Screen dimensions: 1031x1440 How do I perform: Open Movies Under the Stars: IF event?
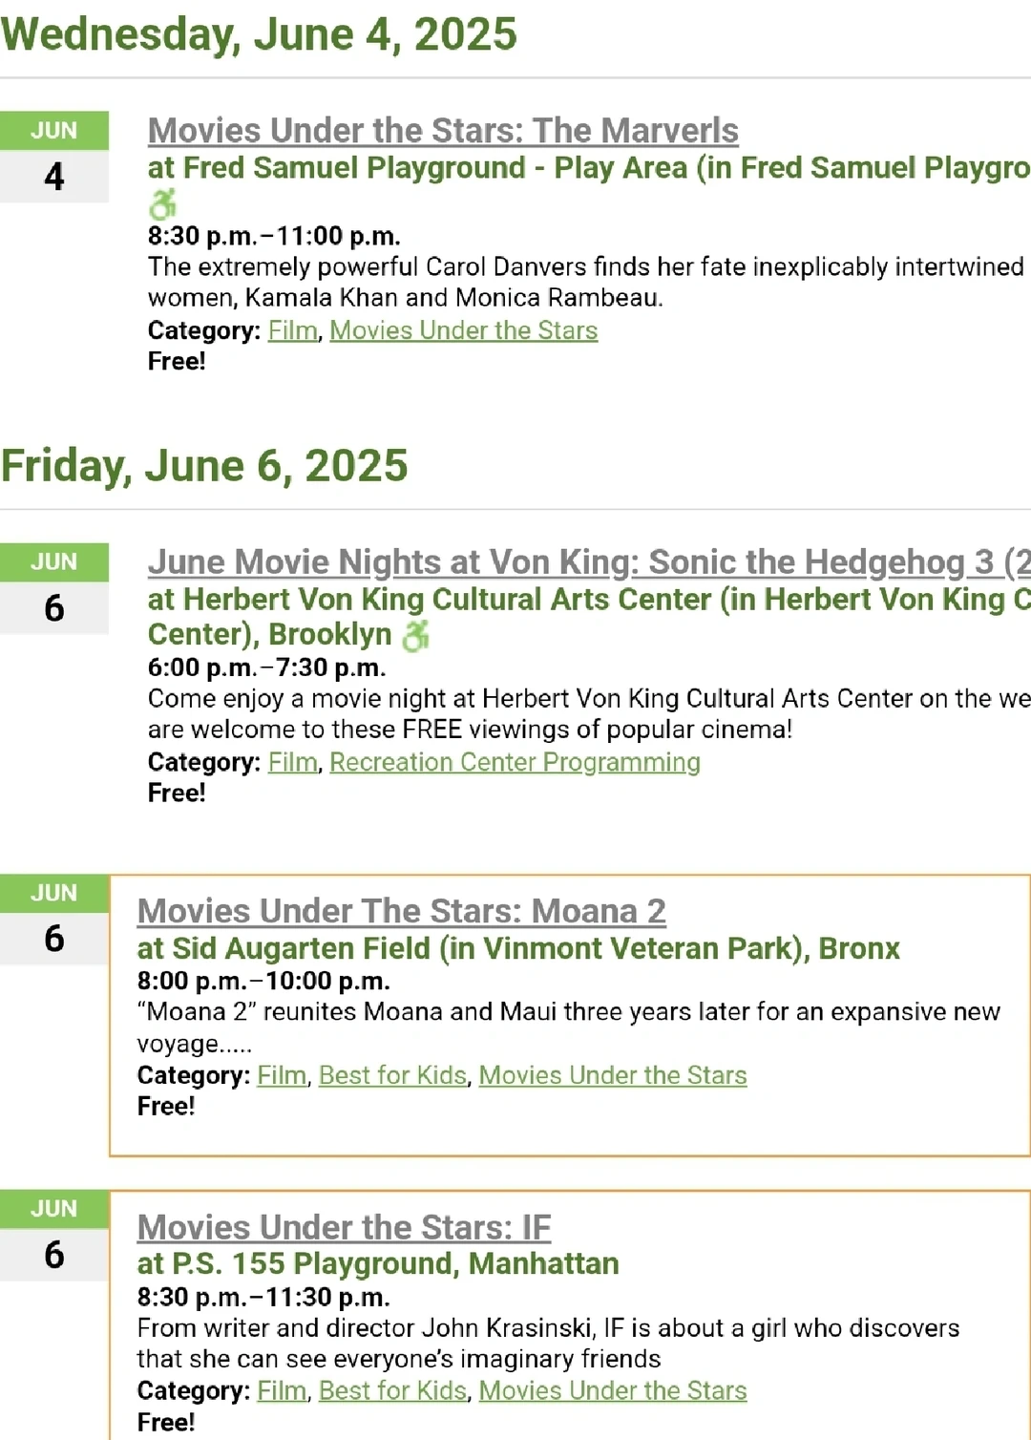coord(344,1227)
